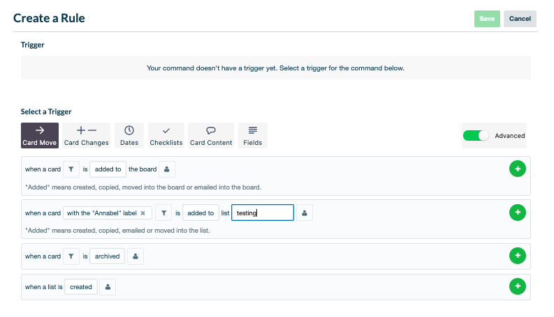Click the member icon after 'archived'

(x=136, y=256)
